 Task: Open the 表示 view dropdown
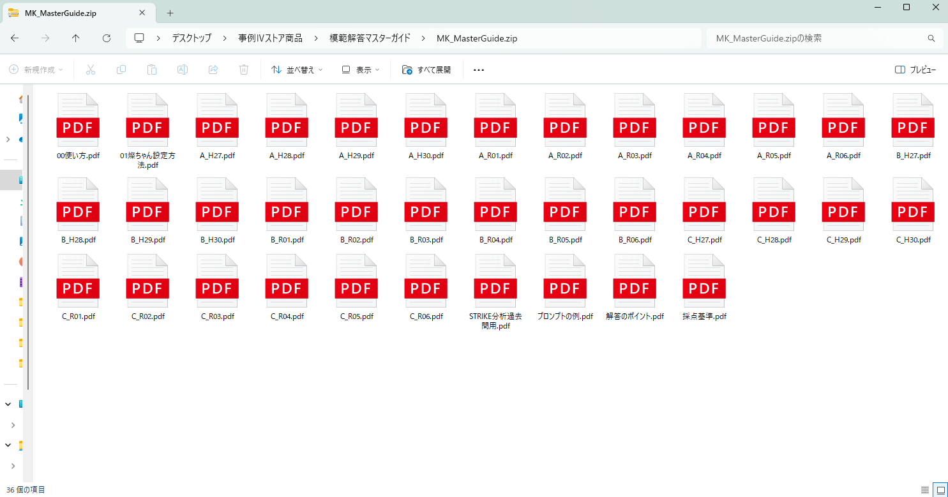tap(361, 70)
